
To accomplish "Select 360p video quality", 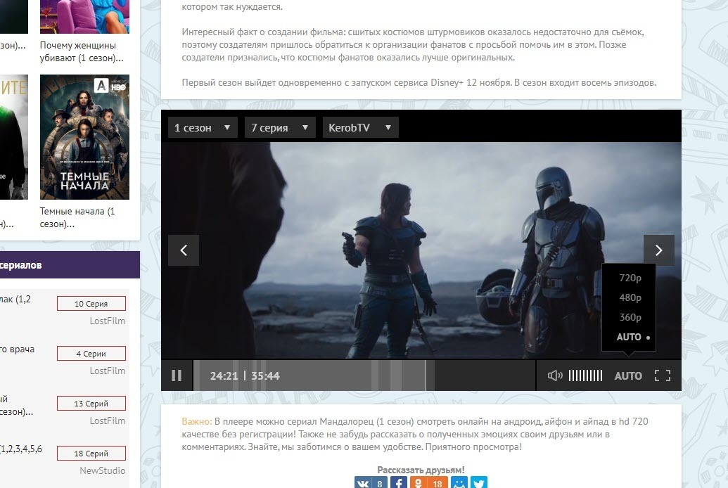I will click(630, 317).
